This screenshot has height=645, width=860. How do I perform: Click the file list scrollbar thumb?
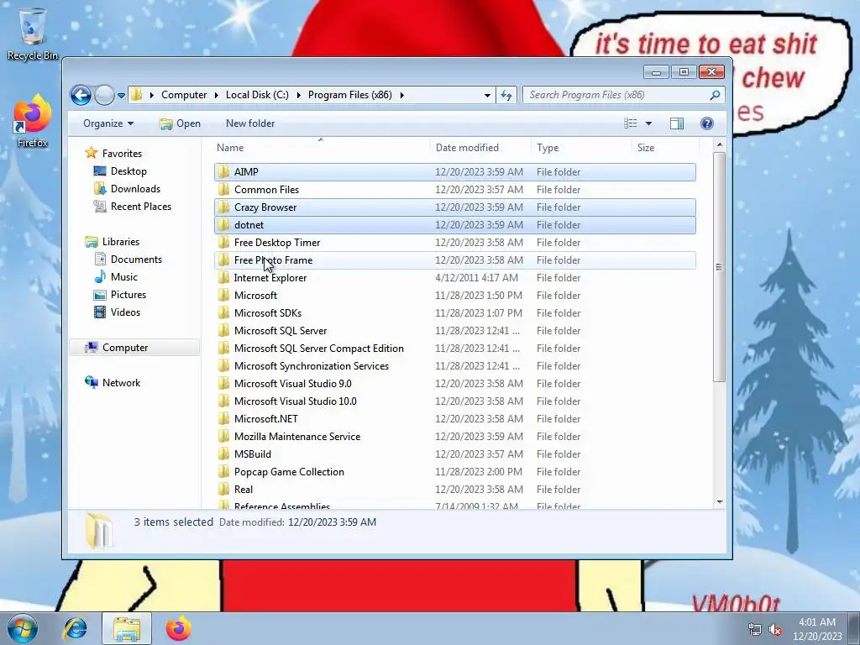pyautogui.click(x=720, y=266)
